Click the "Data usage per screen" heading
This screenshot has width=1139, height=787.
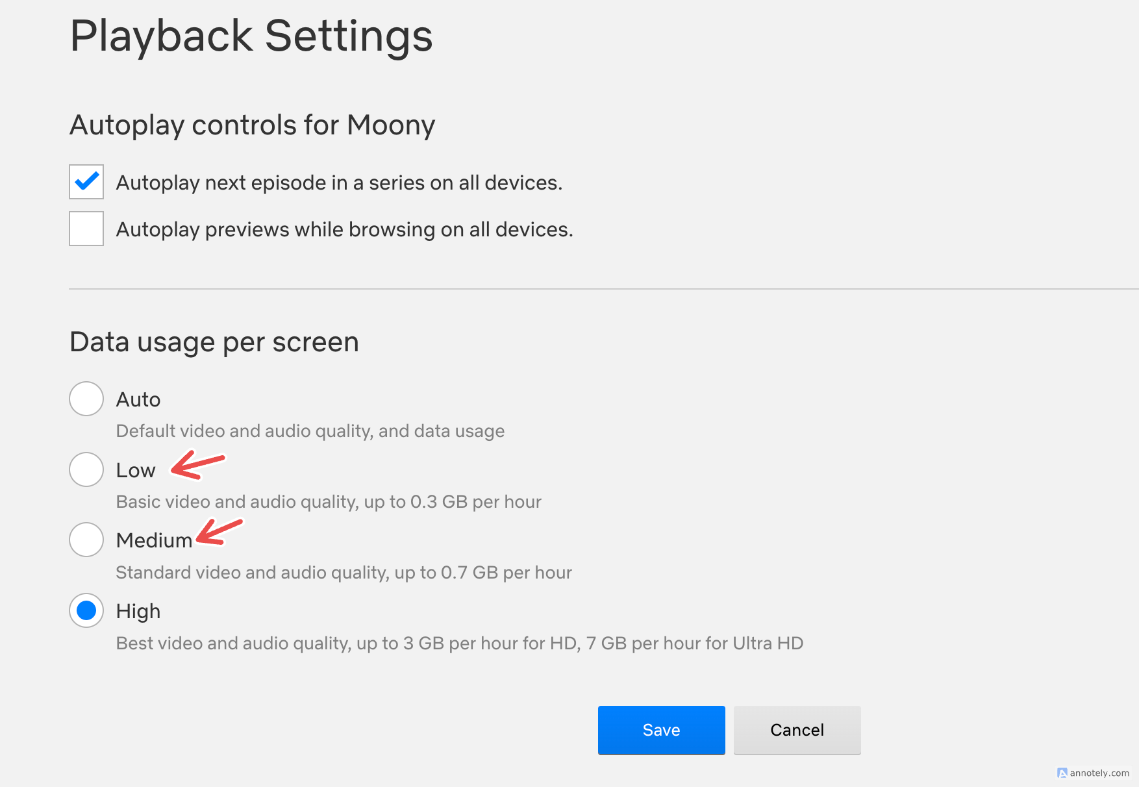coord(214,342)
